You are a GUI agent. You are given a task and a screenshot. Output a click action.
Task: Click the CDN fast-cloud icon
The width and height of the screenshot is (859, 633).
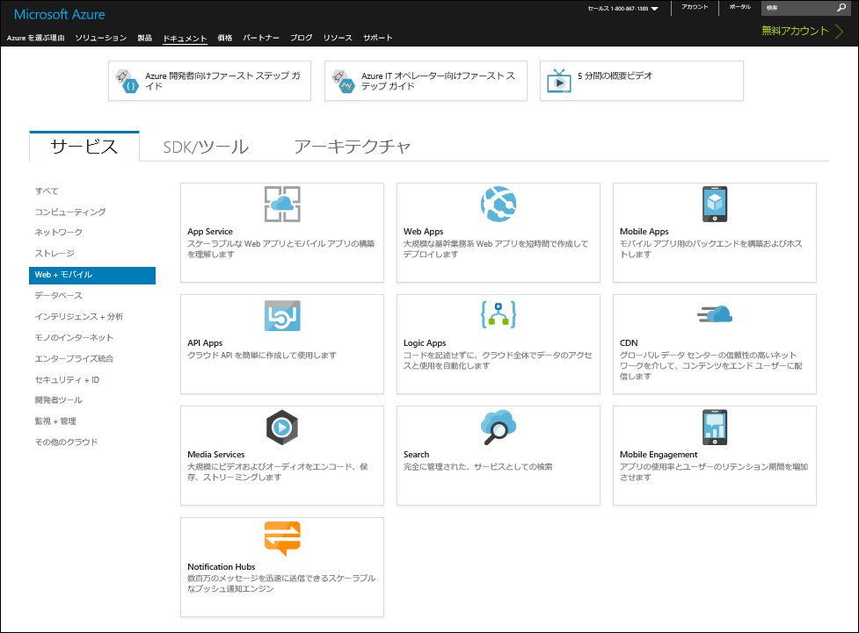[x=715, y=314]
